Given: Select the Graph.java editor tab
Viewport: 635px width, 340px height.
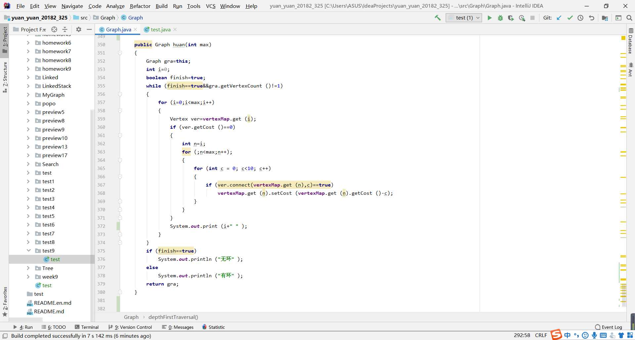Looking at the screenshot, I should 118,29.
